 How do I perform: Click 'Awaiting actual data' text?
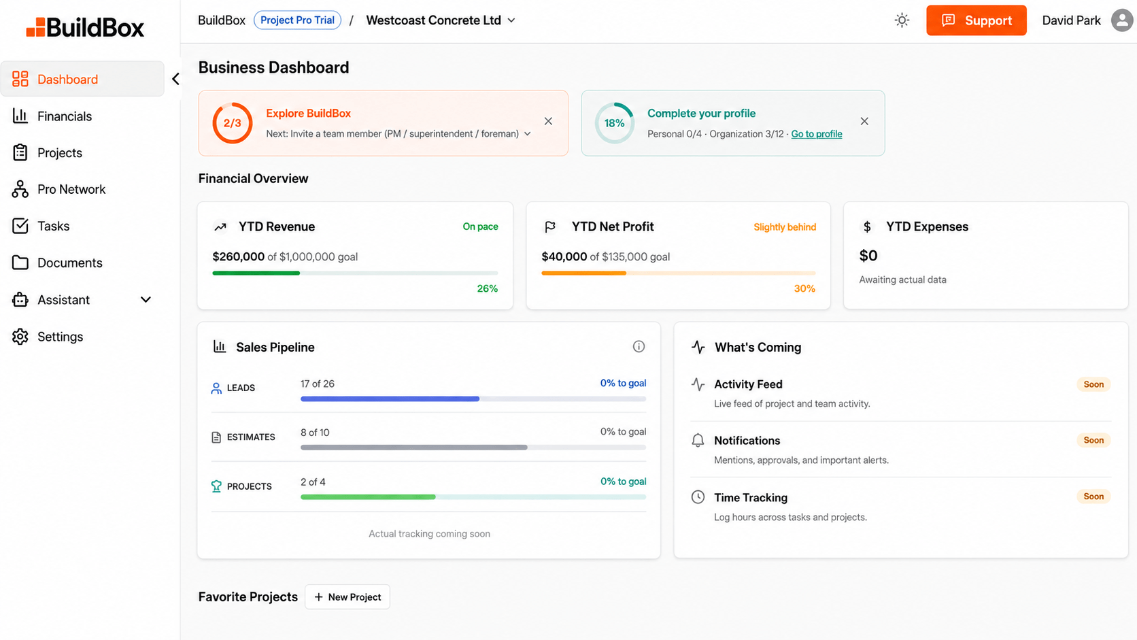click(902, 280)
